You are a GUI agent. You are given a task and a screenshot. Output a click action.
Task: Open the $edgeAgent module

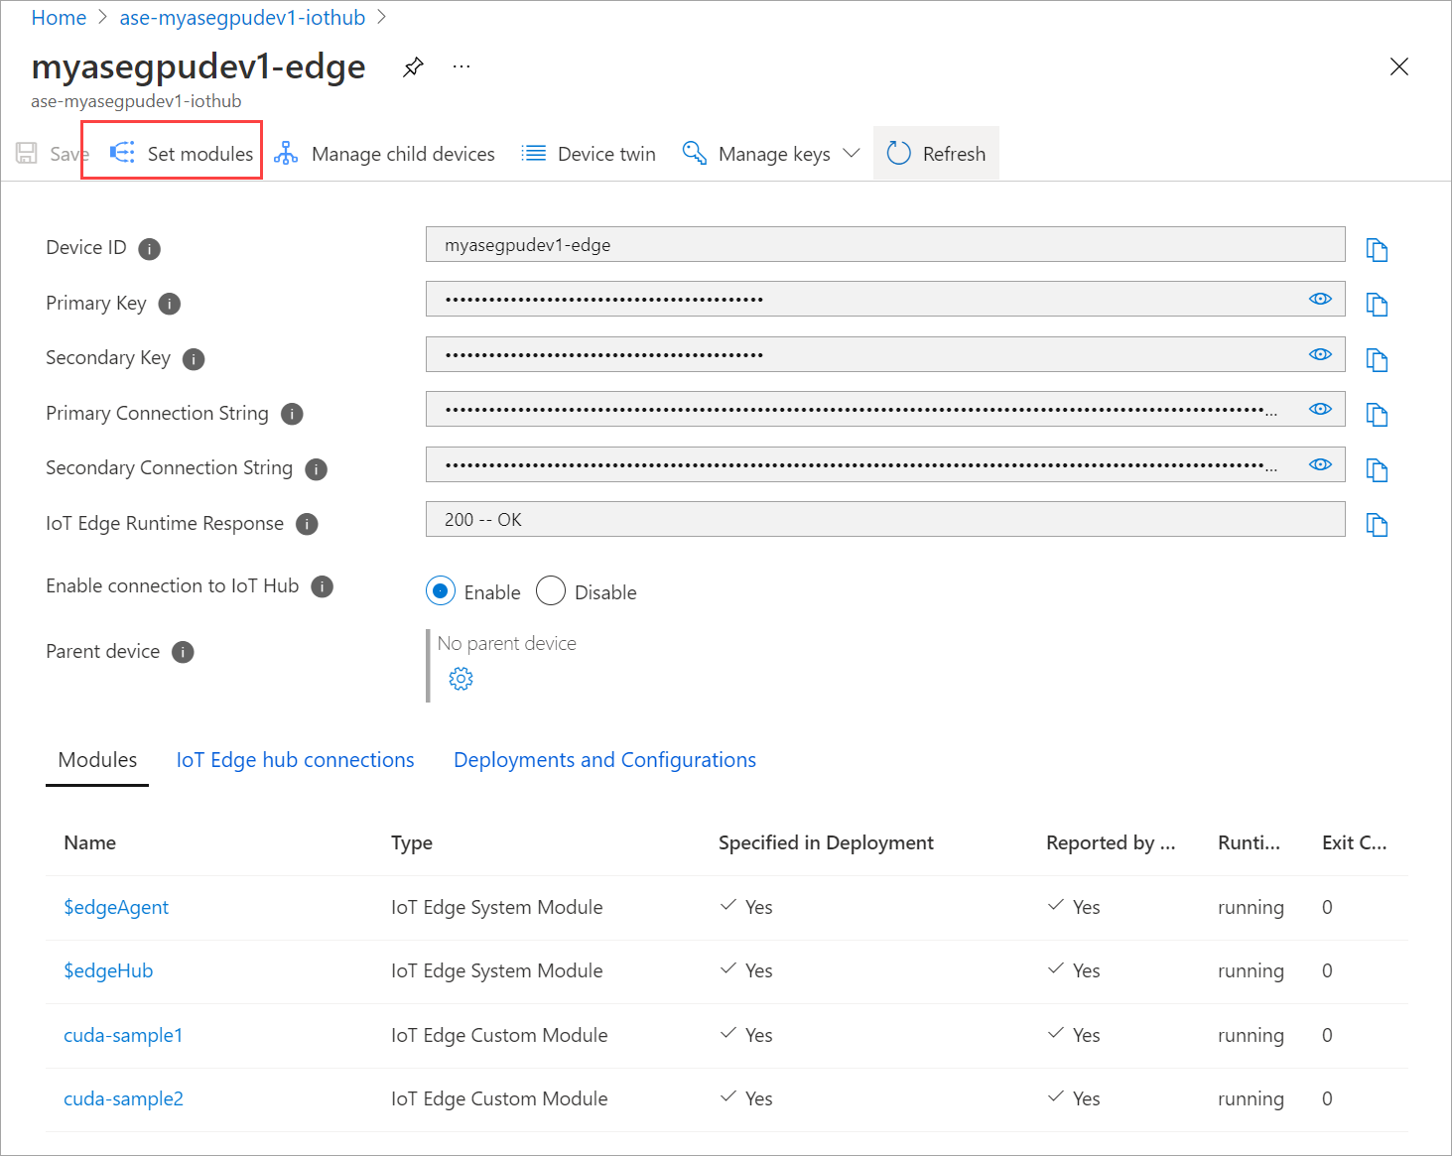[x=116, y=907]
